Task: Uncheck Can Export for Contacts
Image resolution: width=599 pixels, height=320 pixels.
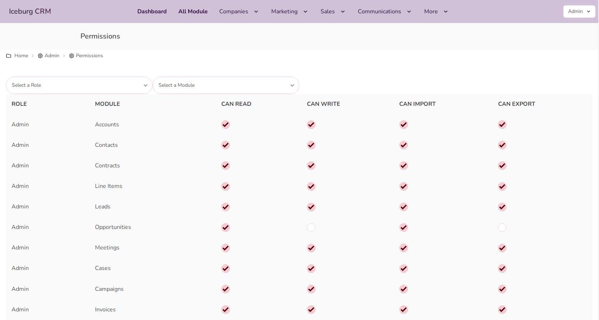Action: point(502,145)
